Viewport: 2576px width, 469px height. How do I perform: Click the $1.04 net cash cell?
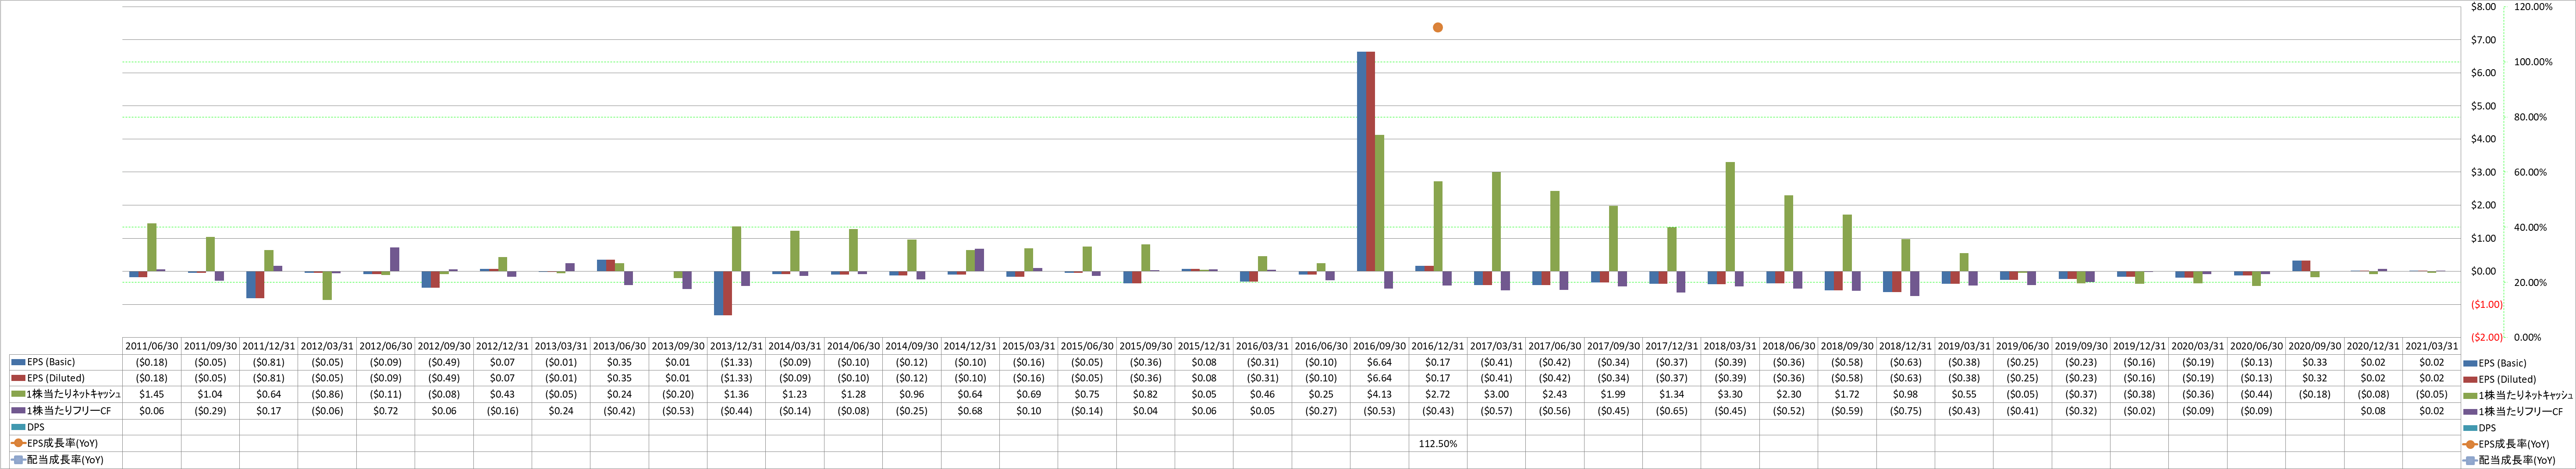pyautogui.click(x=210, y=395)
